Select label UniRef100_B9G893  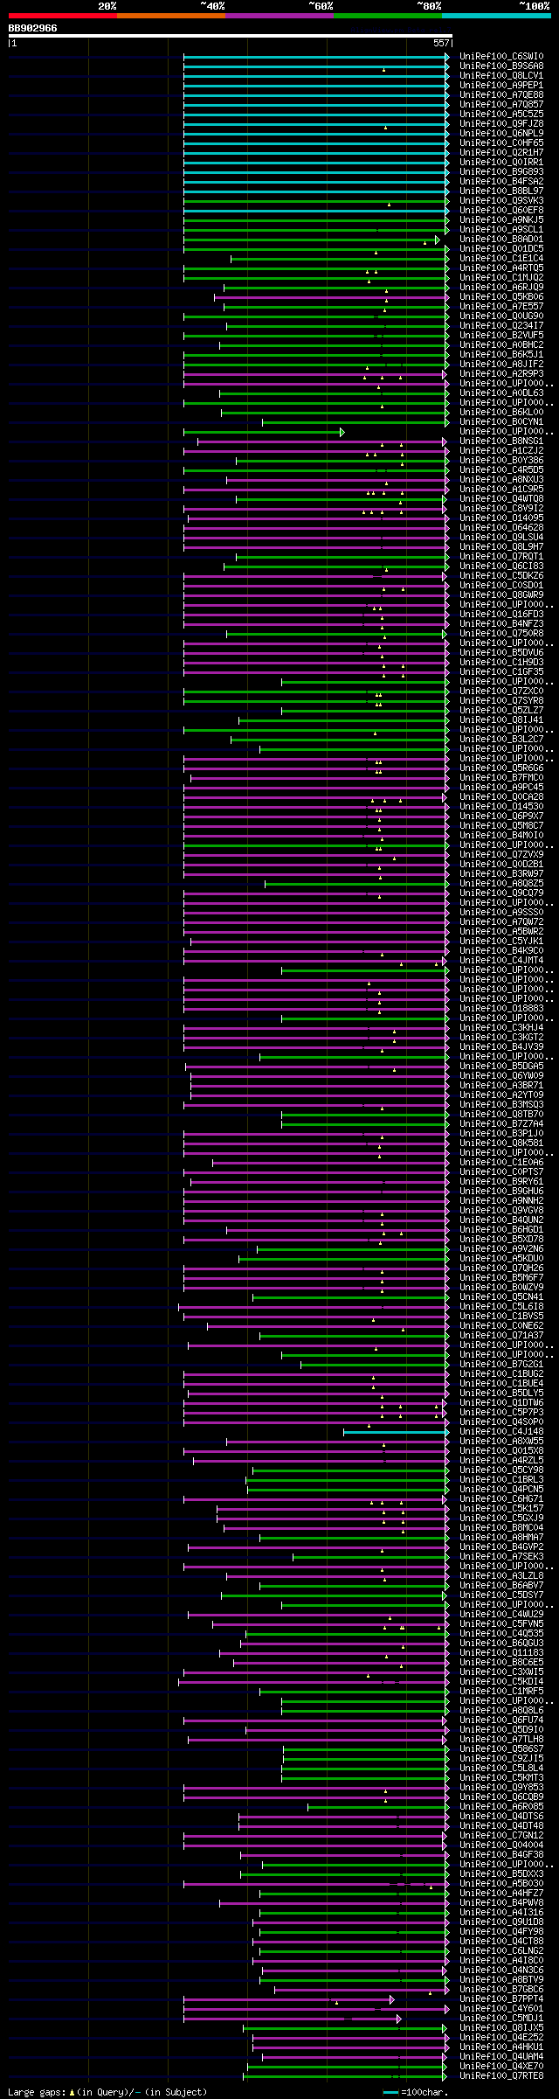point(501,172)
